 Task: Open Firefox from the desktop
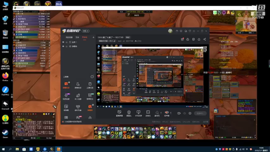(x=5, y=77)
